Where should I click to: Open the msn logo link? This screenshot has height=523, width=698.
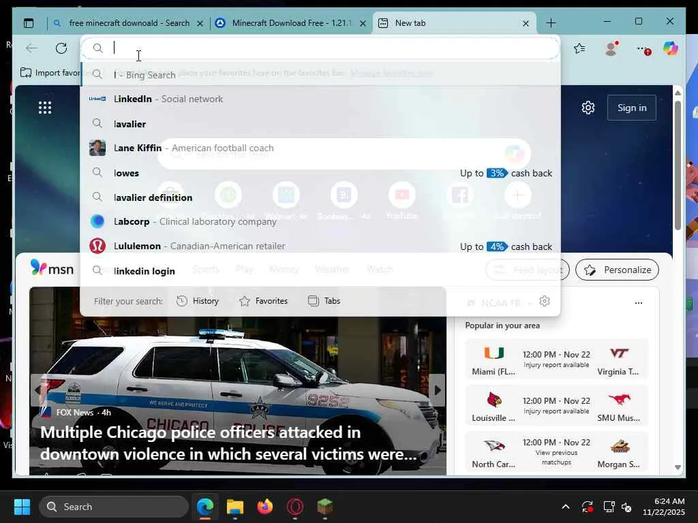[52, 268]
